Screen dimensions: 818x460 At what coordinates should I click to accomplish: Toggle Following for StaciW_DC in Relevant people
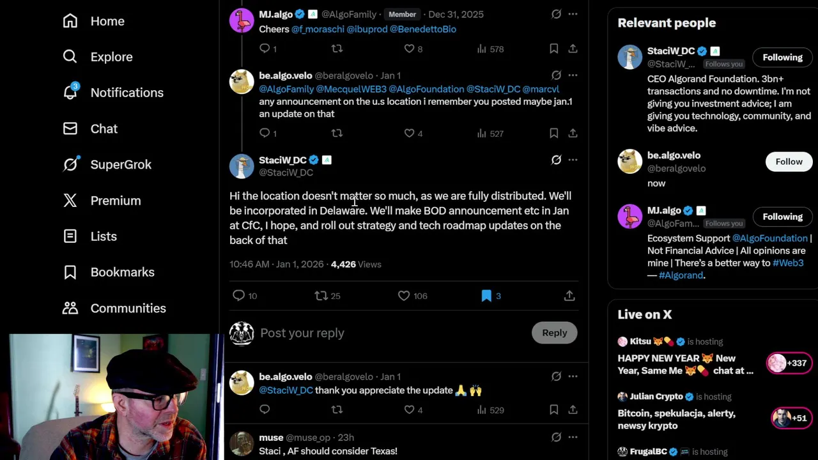pos(782,57)
